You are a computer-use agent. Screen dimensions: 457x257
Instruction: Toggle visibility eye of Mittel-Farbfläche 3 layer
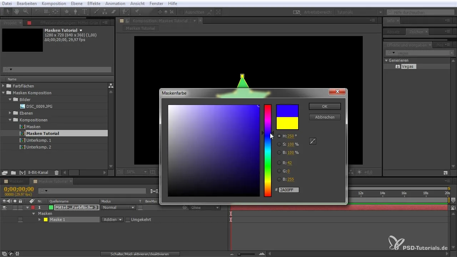[x=4, y=207]
